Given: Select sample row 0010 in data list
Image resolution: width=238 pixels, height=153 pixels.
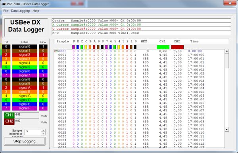Looking at the screenshot, I should (139, 88).
